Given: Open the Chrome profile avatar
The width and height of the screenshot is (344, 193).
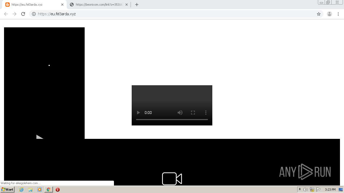Looking at the screenshot, I should [x=329, y=14].
